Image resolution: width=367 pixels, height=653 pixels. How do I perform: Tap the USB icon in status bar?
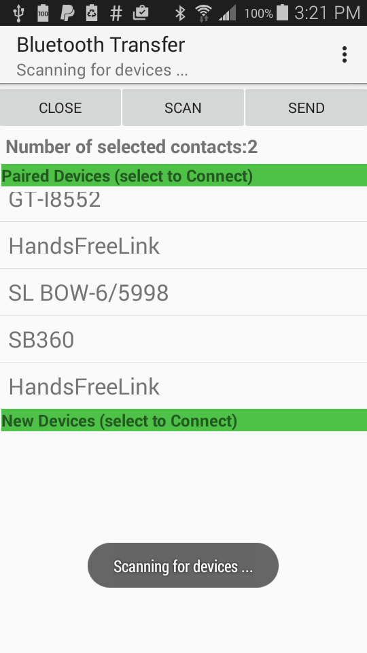click(18, 14)
